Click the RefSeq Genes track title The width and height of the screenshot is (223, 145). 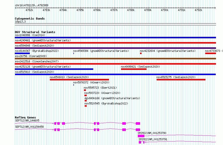(x=25, y=117)
